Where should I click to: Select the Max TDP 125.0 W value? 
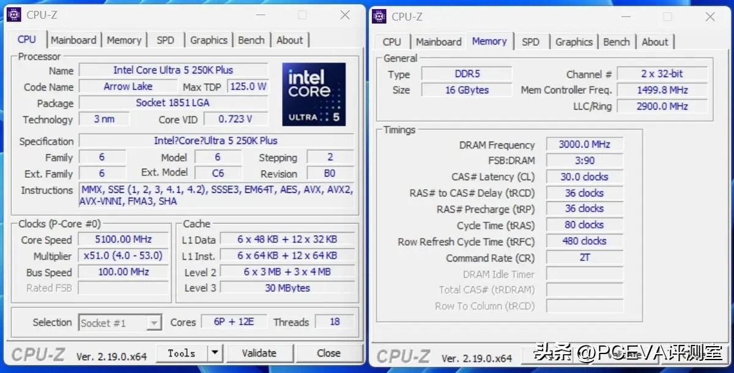tap(248, 87)
